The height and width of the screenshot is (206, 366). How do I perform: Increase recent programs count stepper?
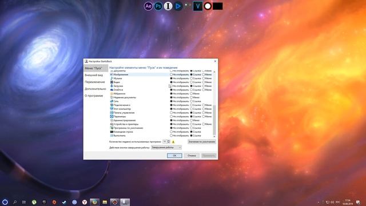click(x=169, y=141)
